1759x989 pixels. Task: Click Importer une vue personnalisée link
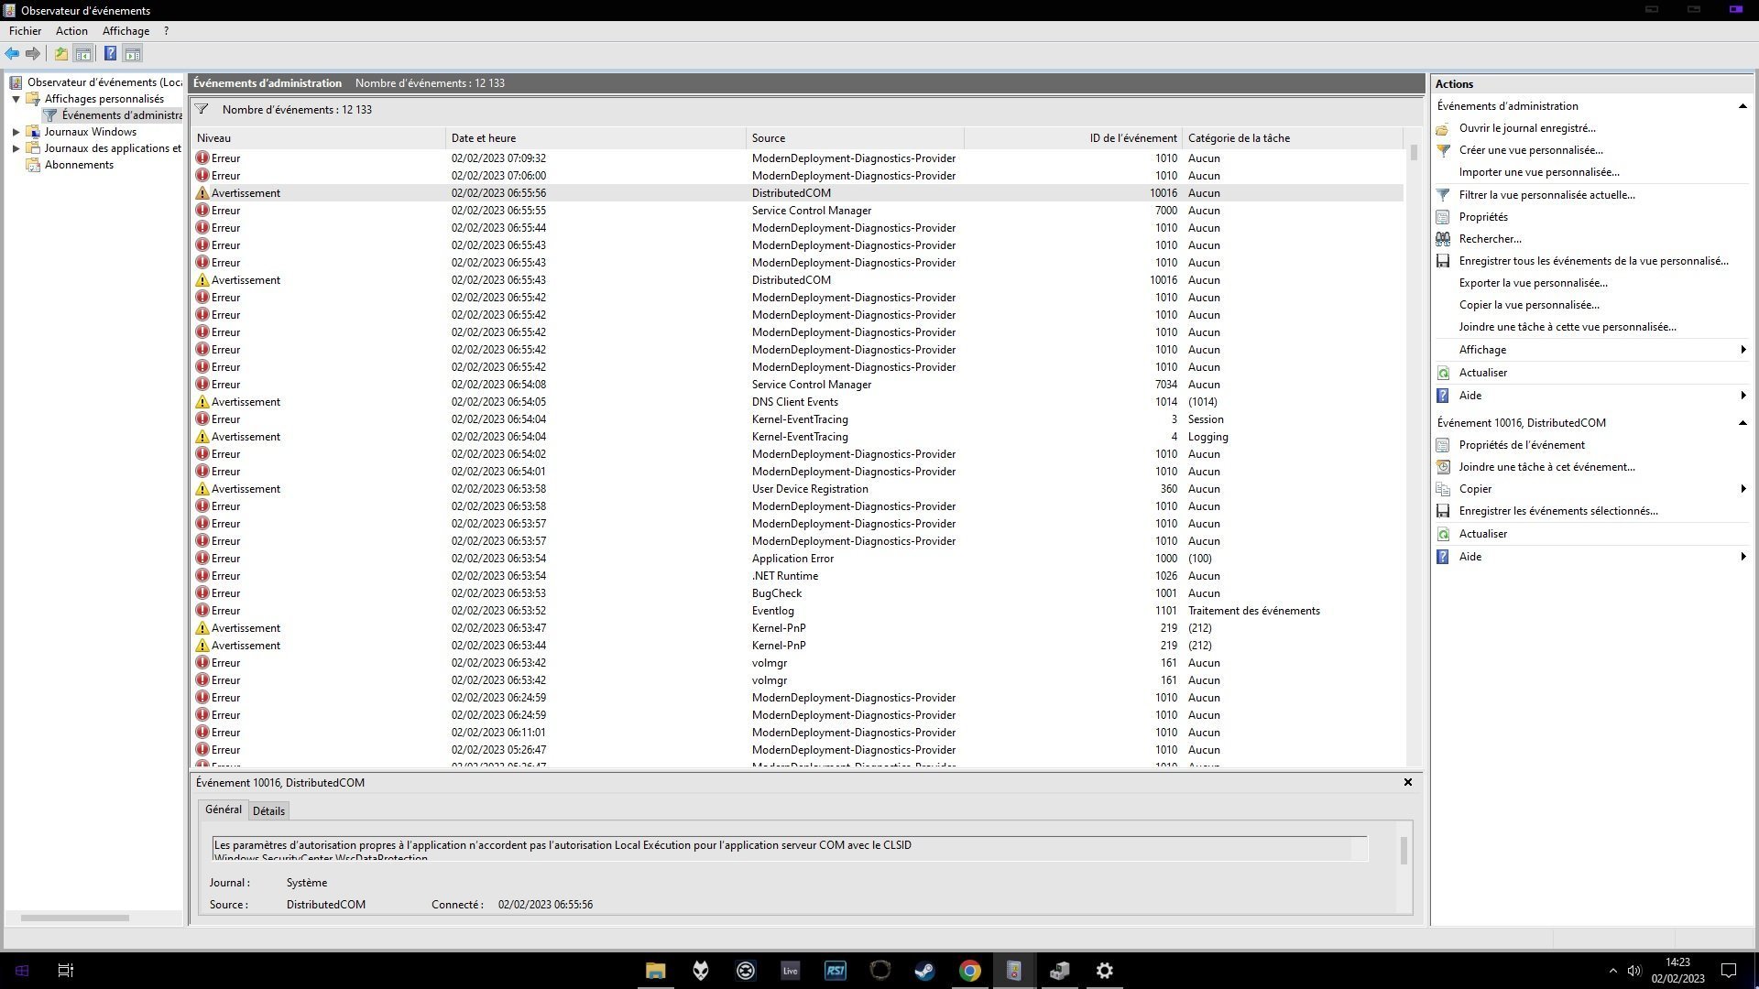coord(1539,172)
